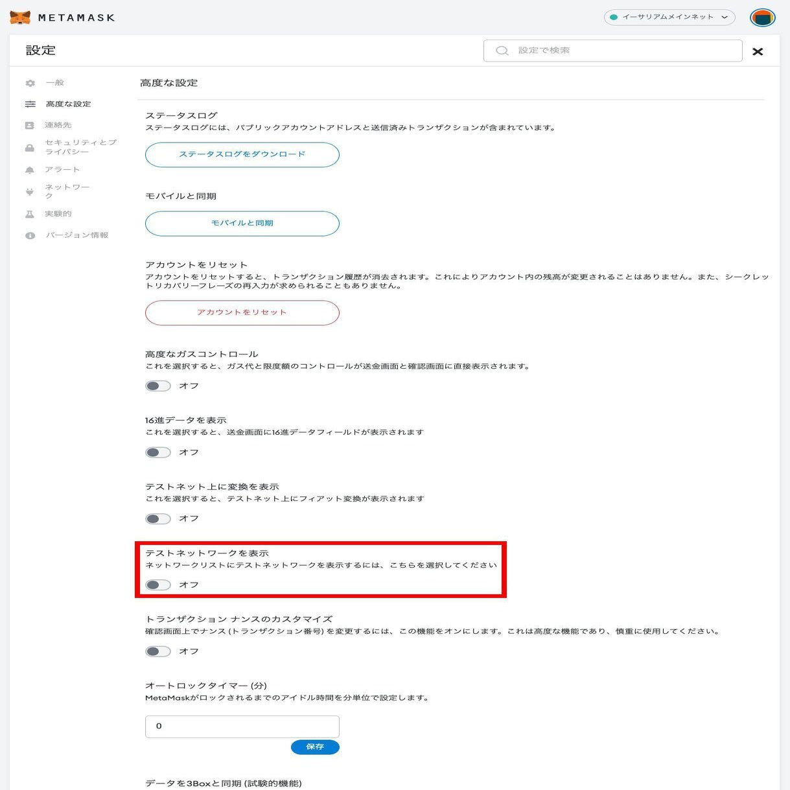The image size is (790, 790).
Task: Select the gear icon for 一般 settings
Action: pyautogui.click(x=30, y=83)
